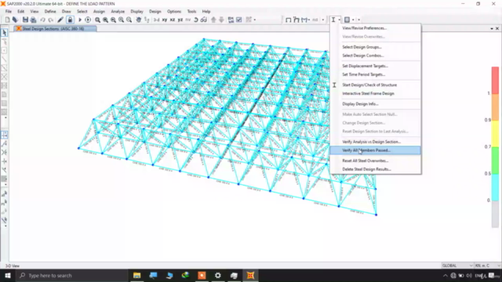Open the GLOBAL coordinate system dropdown
Screen dimensions: 502x282
(x=457, y=266)
